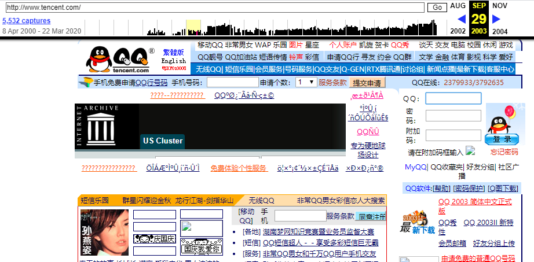This screenshot has height=262, width=534.
Task: Open QQ 2003 简体中文正式版 download link
Action: click(x=475, y=206)
